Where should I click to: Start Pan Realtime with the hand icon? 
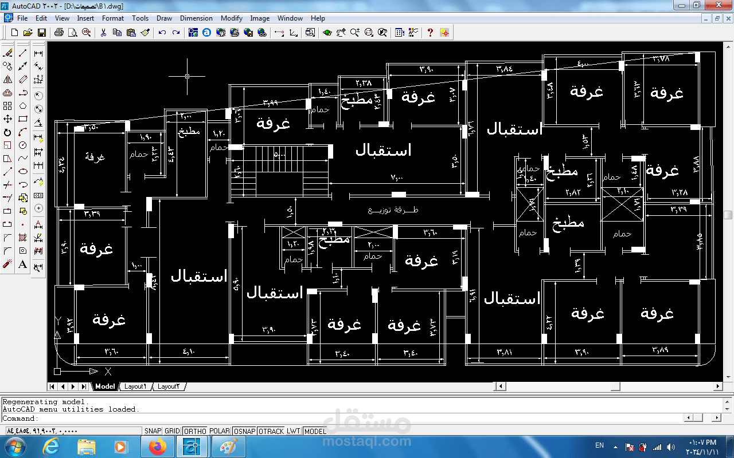341,33
